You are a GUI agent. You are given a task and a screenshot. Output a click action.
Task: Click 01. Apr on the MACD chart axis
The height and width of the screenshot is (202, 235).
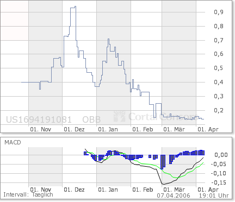coord(208,190)
